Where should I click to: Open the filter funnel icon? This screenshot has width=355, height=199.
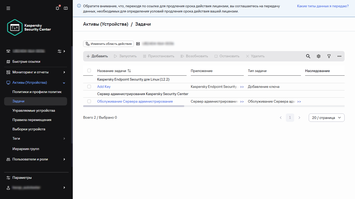tap(329, 56)
